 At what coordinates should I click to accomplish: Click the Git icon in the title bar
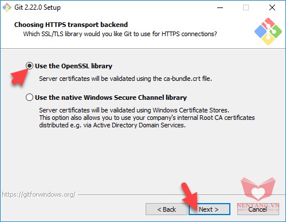[x=7, y=7]
